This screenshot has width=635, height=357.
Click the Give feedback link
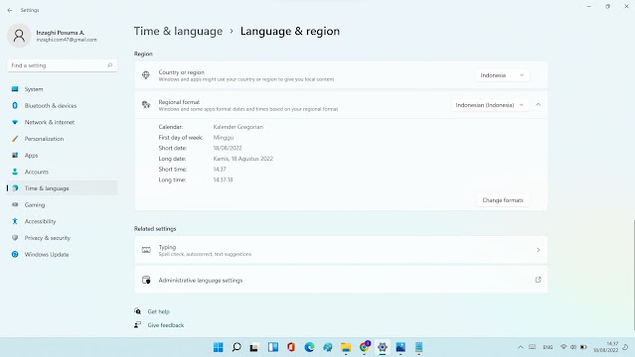pyautogui.click(x=166, y=325)
